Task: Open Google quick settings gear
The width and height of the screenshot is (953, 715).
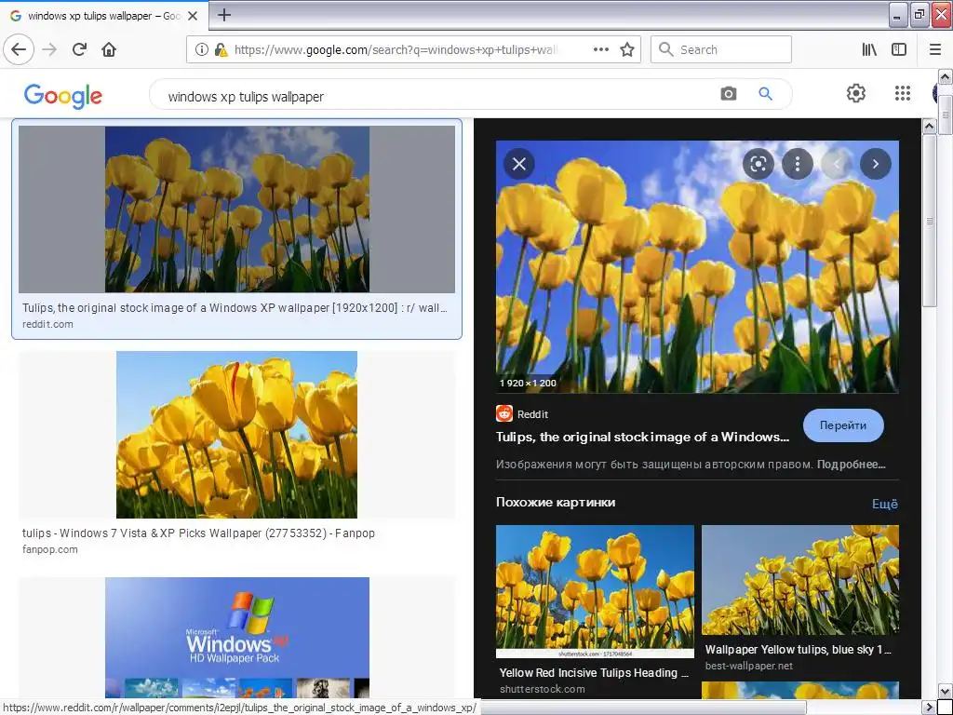Action: pos(856,93)
